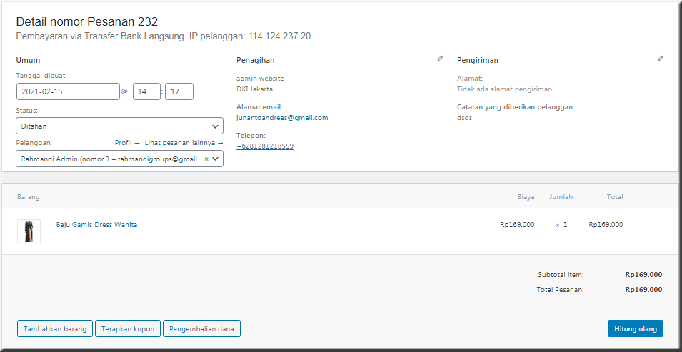The image size is (682, 352).
Task: Click the hour field showing 14
Action: [x=146, y=91]
